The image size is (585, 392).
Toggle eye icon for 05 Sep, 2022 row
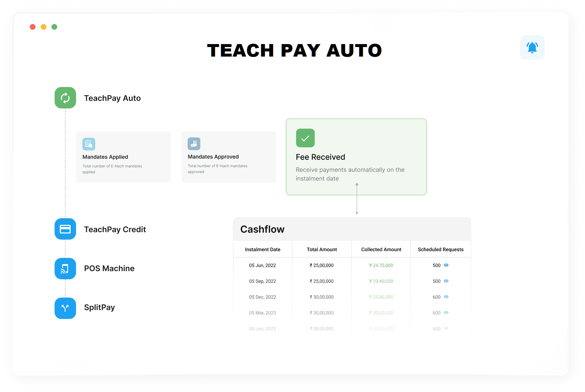tap(446, 281)
